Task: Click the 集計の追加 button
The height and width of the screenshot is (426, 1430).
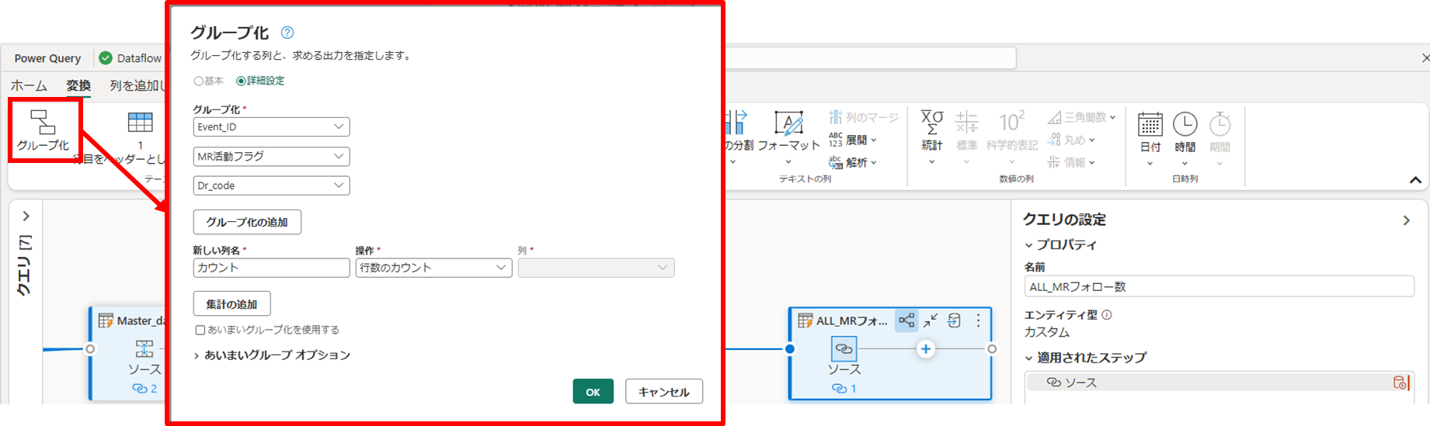Action: pyautogui.click(x=231, y=304)
